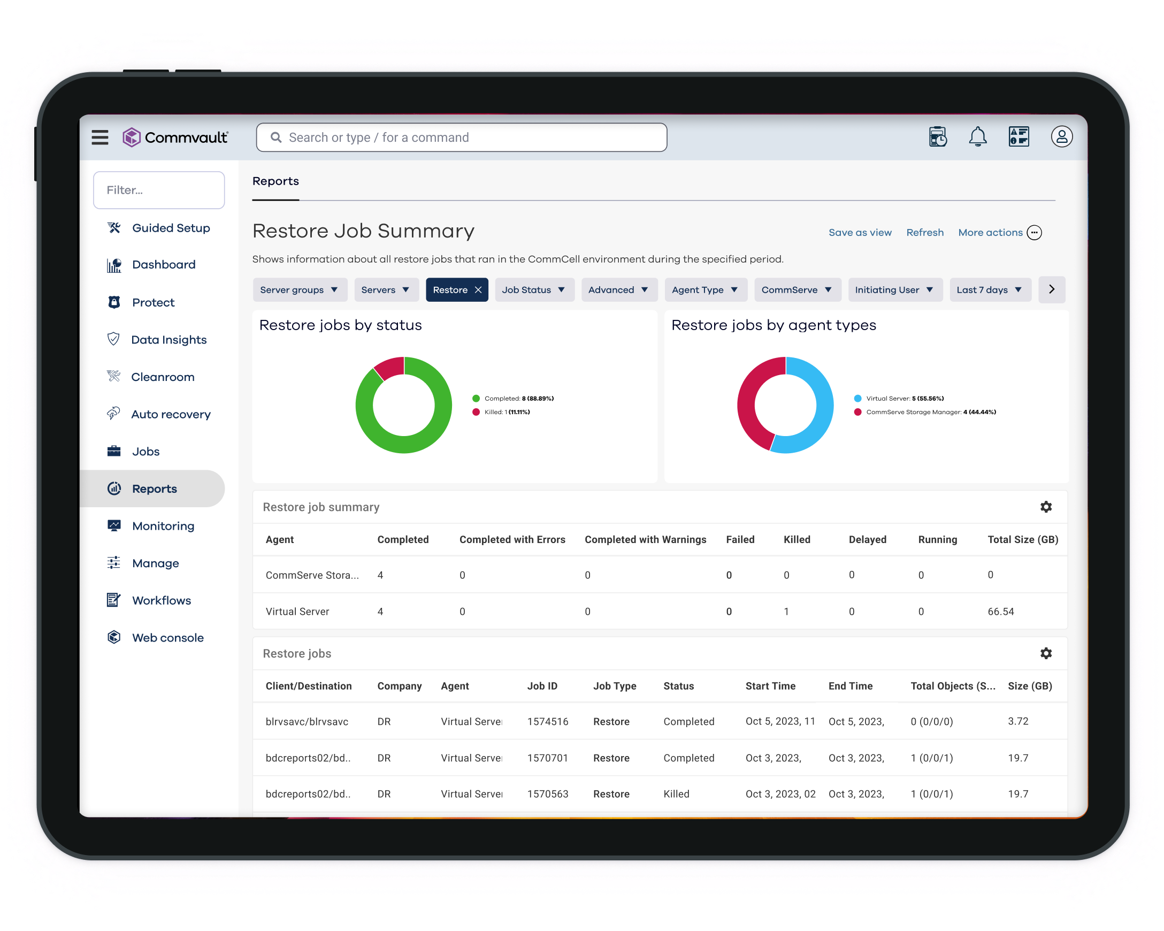Click the Web console cube icon
Image resolution: width=1164 pixels, height=931 pixels.
114,637
